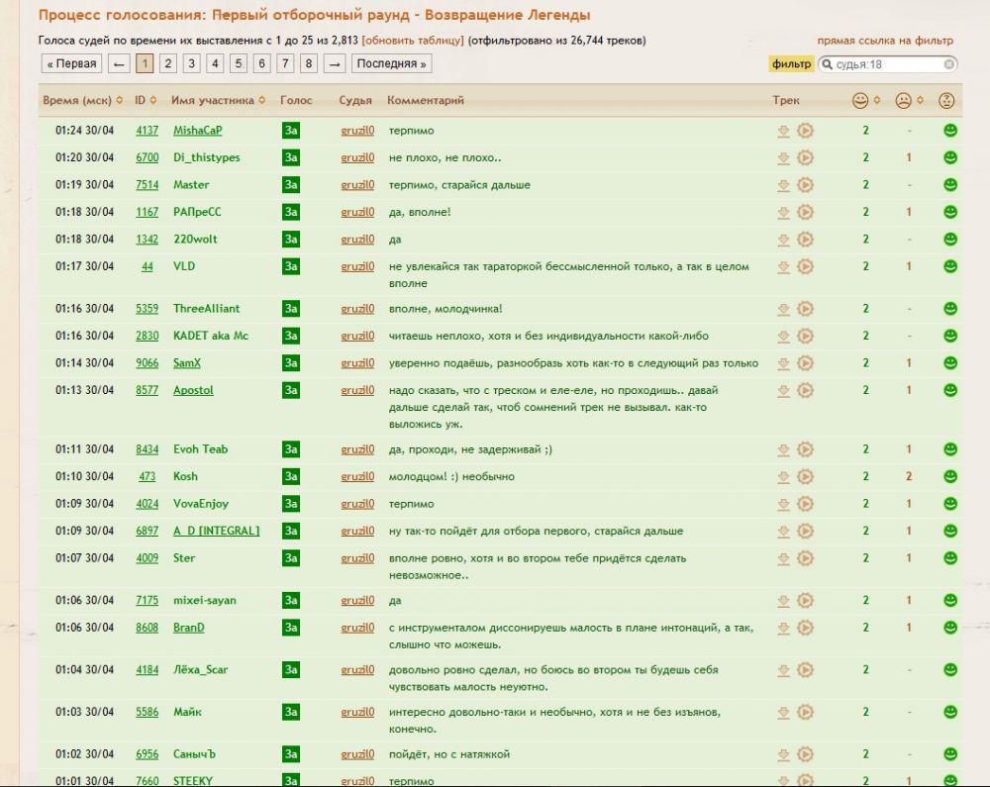Viewport: 990px width, 787px height.
Task: Play the track in the VLD row
Action: pos(805,266)
